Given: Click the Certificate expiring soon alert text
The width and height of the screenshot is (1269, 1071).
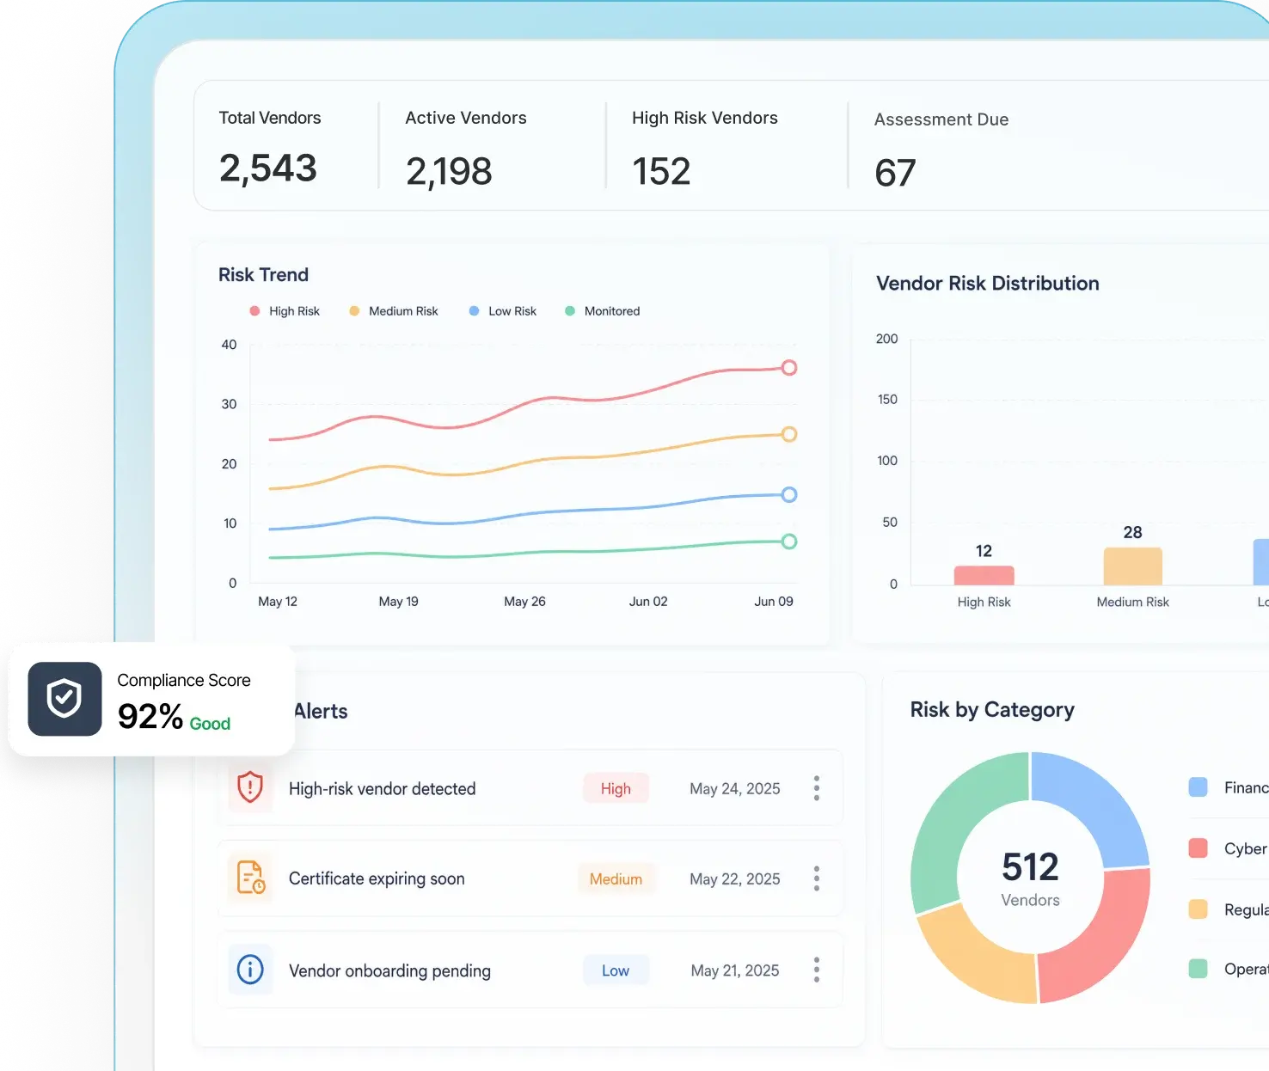Looking at the screenshot, I should 377,878.
